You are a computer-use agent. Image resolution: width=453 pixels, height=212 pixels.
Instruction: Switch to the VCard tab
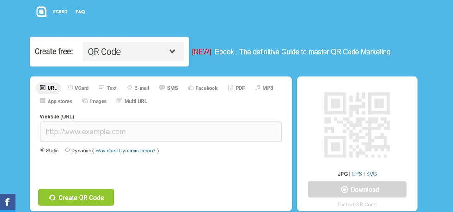click(78, 88)
